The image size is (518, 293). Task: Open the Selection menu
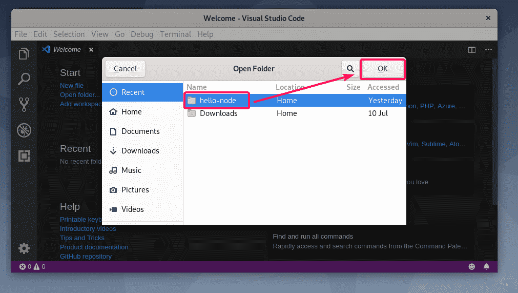pos(69,34)
